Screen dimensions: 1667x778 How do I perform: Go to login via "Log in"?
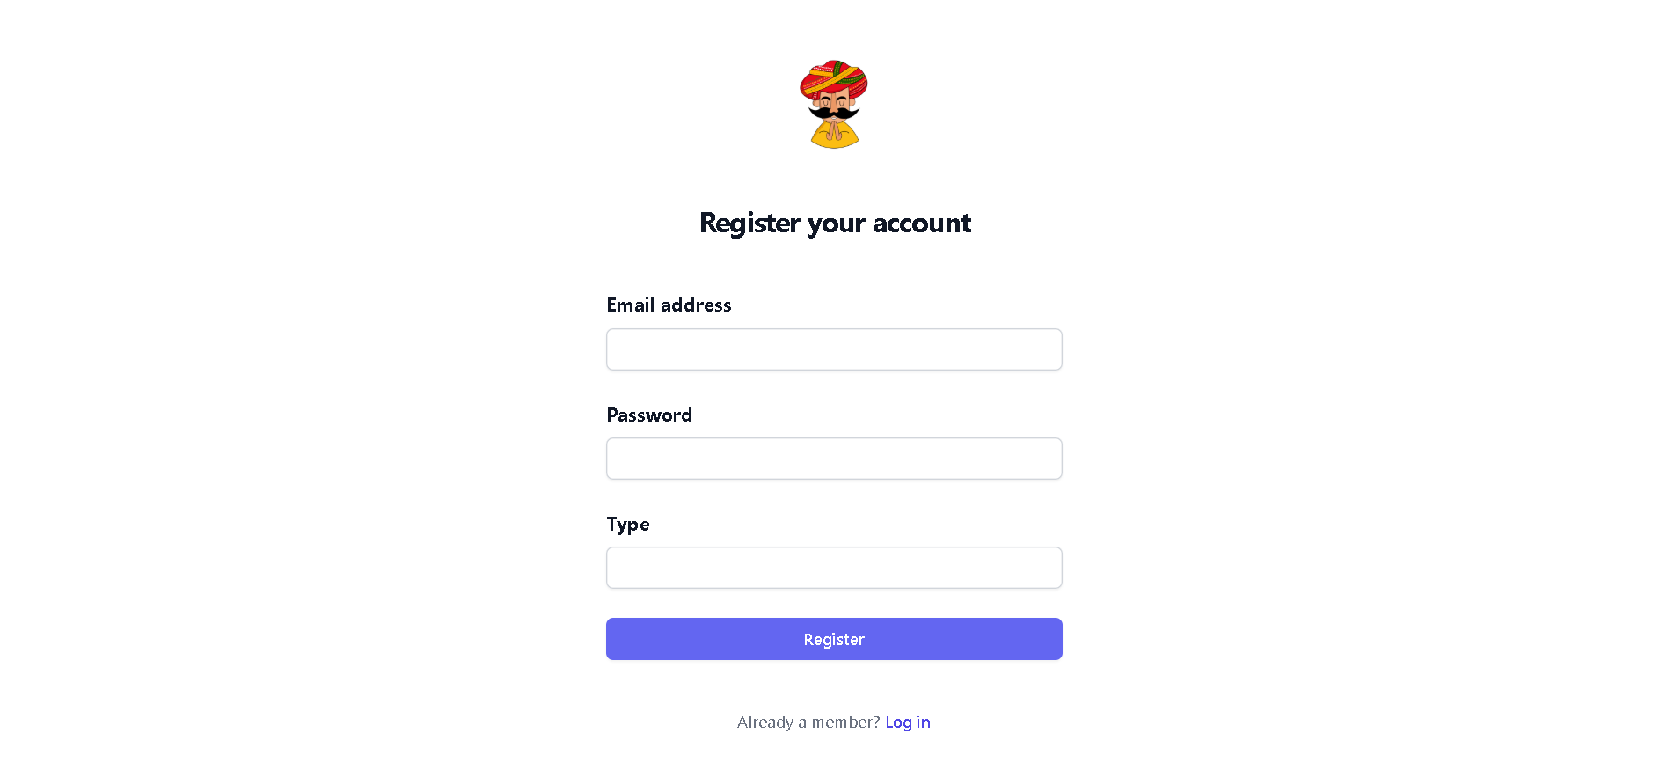tap(908, 723)
